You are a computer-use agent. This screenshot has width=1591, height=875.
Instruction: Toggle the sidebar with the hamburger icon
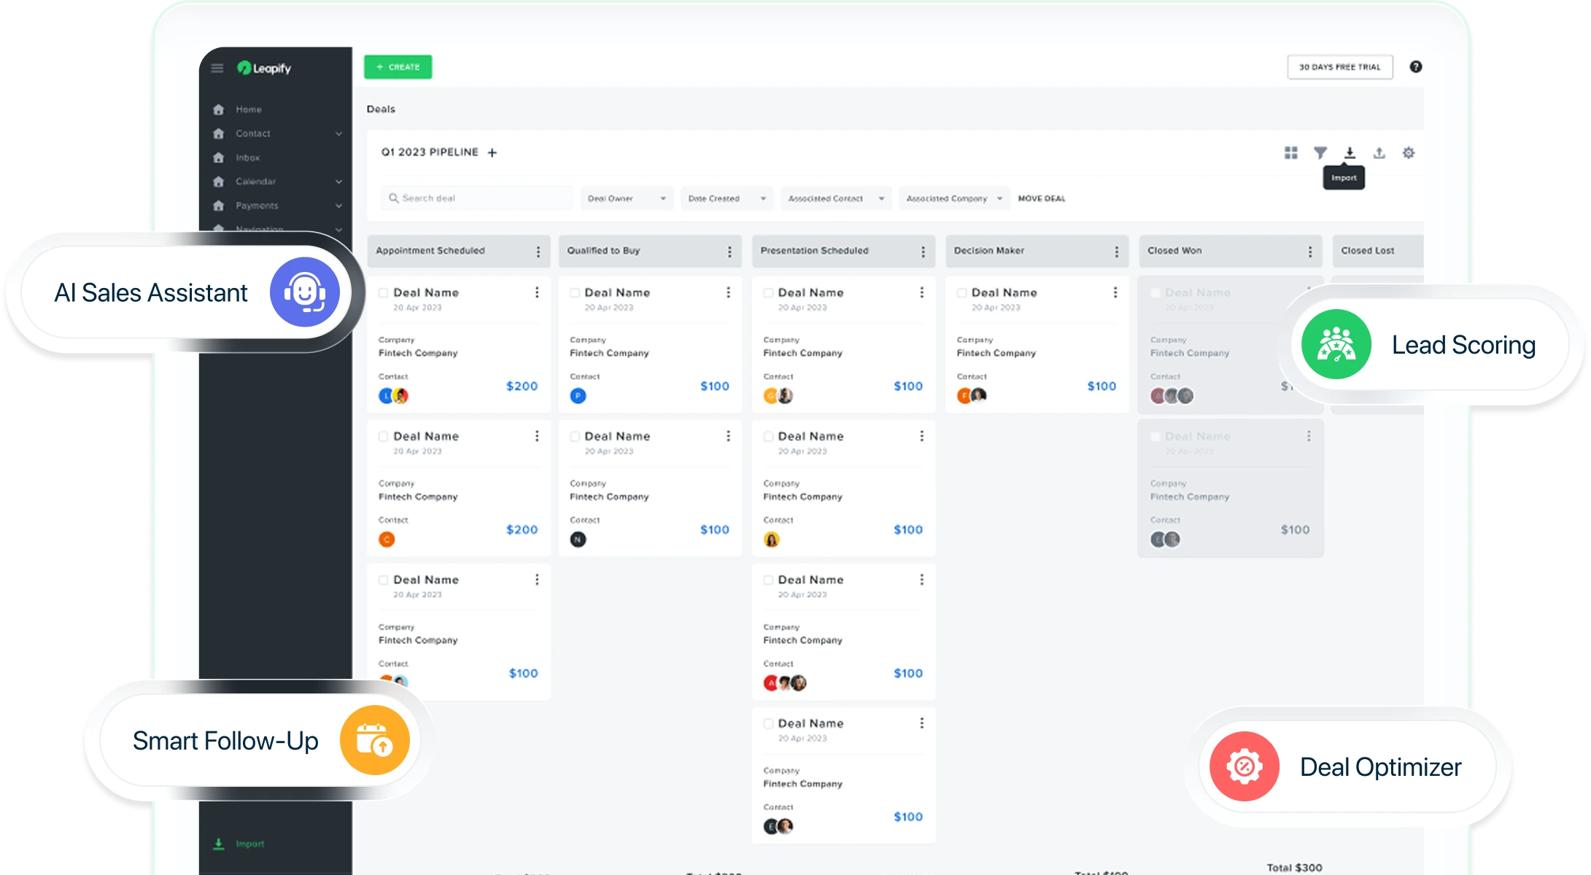217,67
